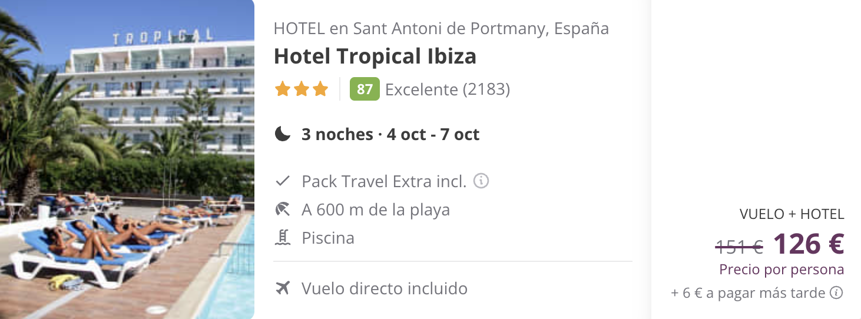Click the beach umbrella icon
The height and width of the screenshot is (319, 861).
pyautogui.click(x=283, y=210)
